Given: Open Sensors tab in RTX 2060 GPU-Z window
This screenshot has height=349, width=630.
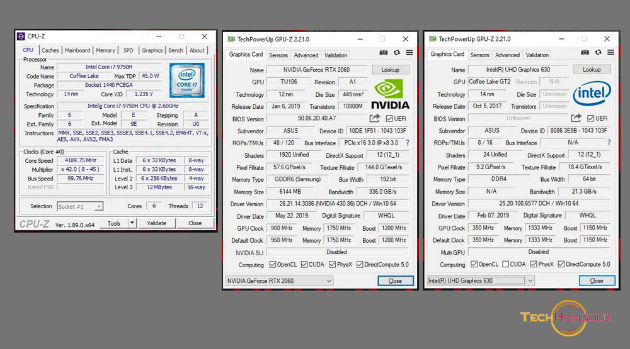Looking at the screenshot, I should [x=278, y=55].
